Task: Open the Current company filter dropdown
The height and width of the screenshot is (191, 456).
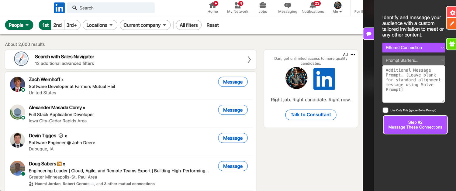Action: click(x=145, y=25)
